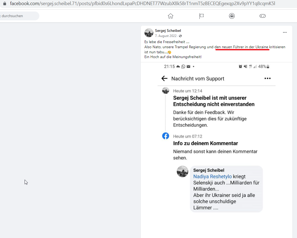This screenshot has width=297, height=238.
Task: Click text 'Niemand sonst kann deinen Kommentar sehen'
Action: coord(215,155)
